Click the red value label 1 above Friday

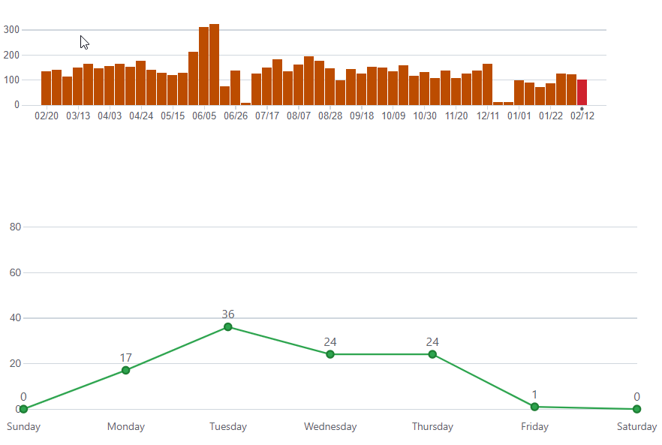[534, 395]
